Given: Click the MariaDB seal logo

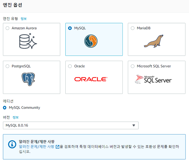Looking at the screenshot, I should coord(153,41).
